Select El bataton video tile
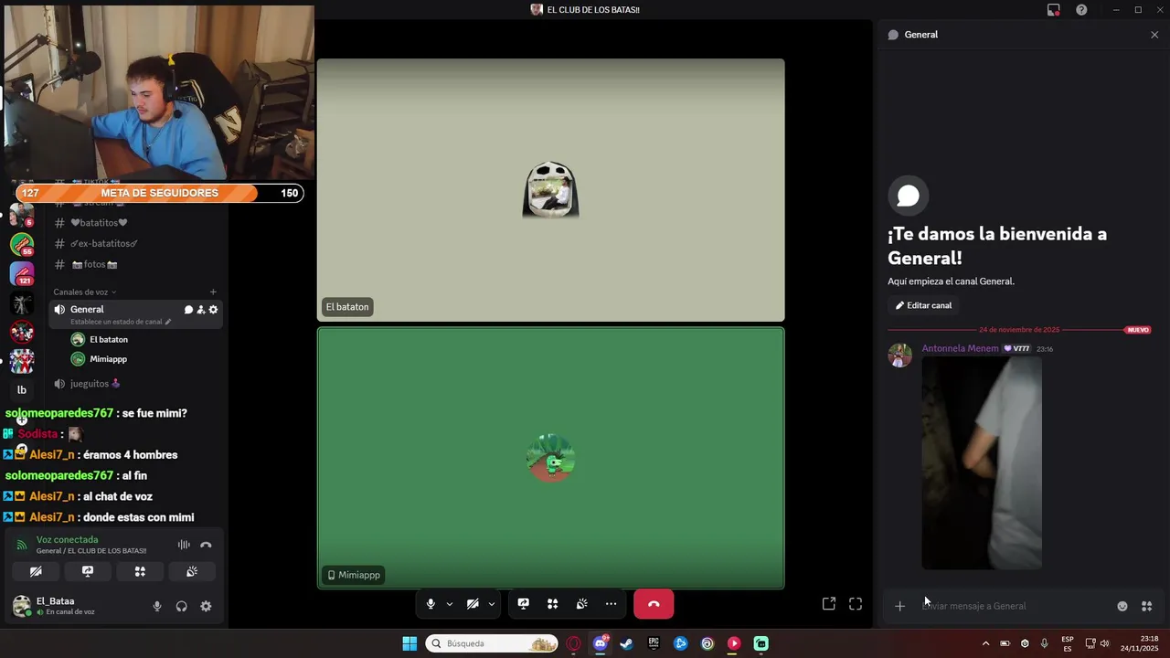The image size is (1170, 658). coord(550,190)
